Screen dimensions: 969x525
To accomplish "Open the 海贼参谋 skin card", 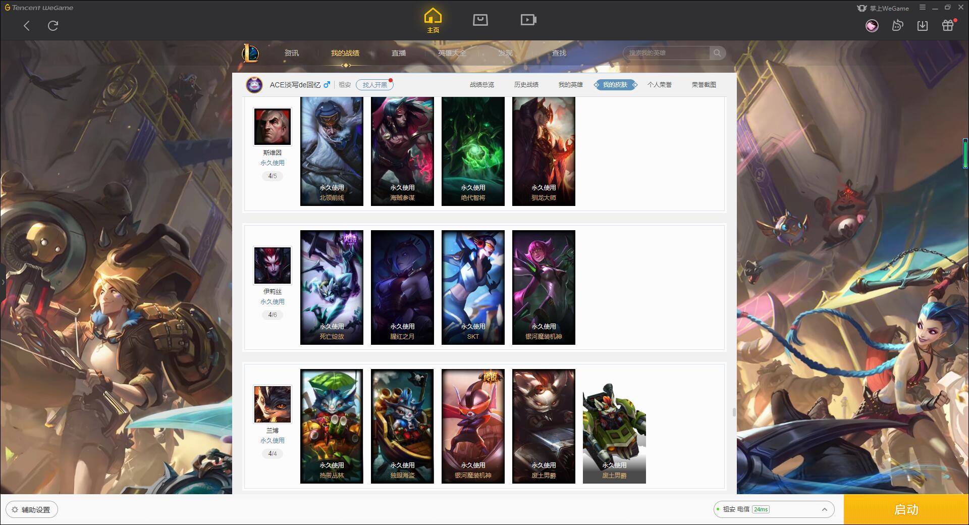I will [402, 151].
